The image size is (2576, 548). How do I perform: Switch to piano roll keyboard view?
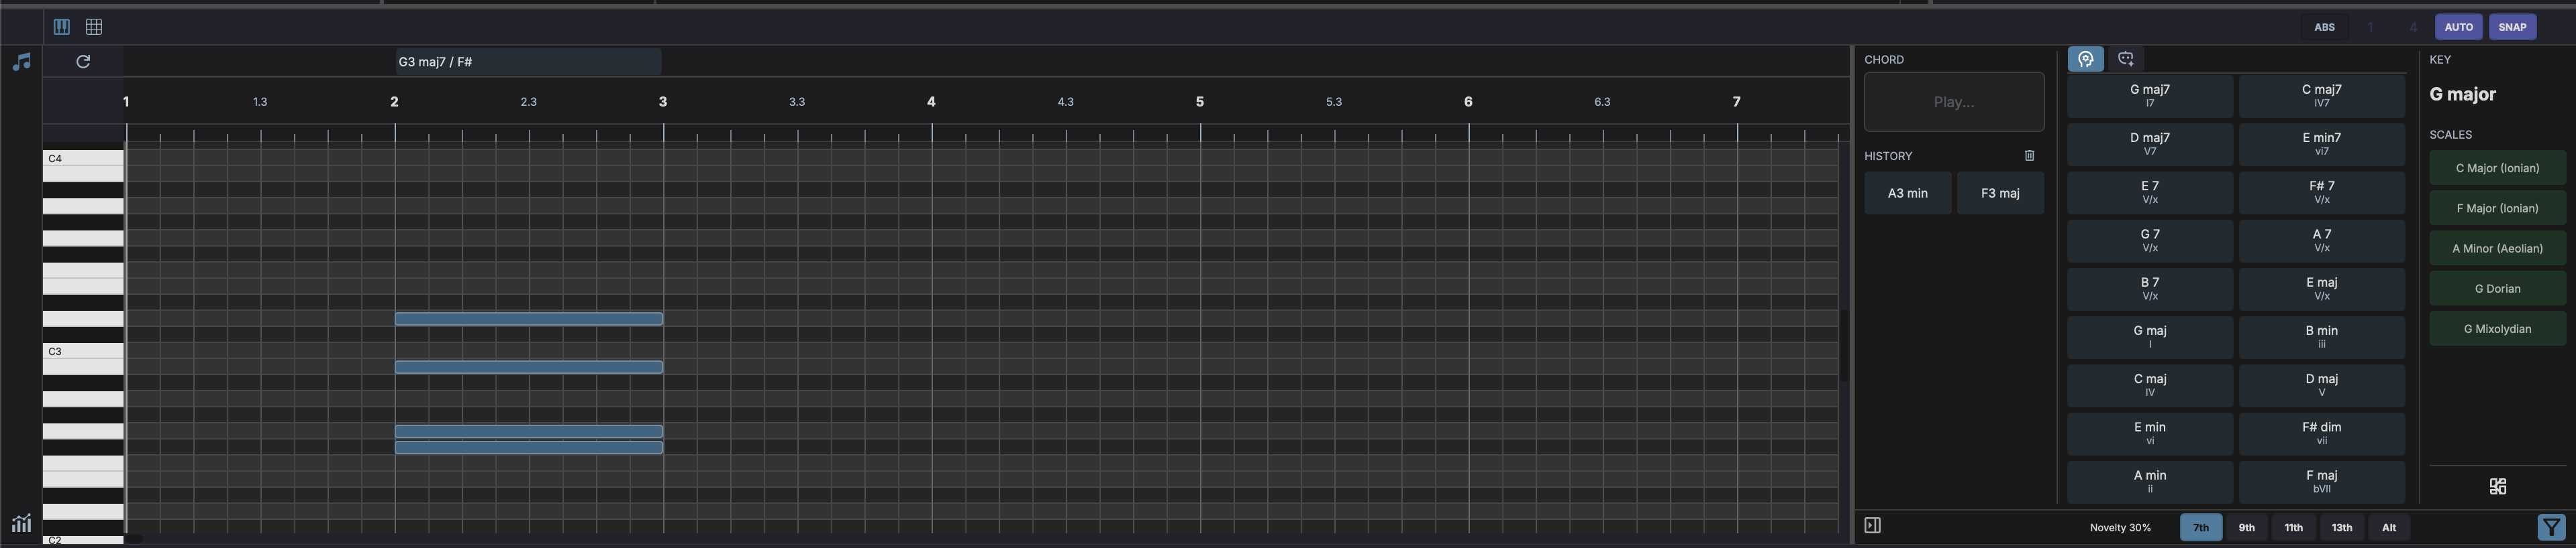(61, 27)
